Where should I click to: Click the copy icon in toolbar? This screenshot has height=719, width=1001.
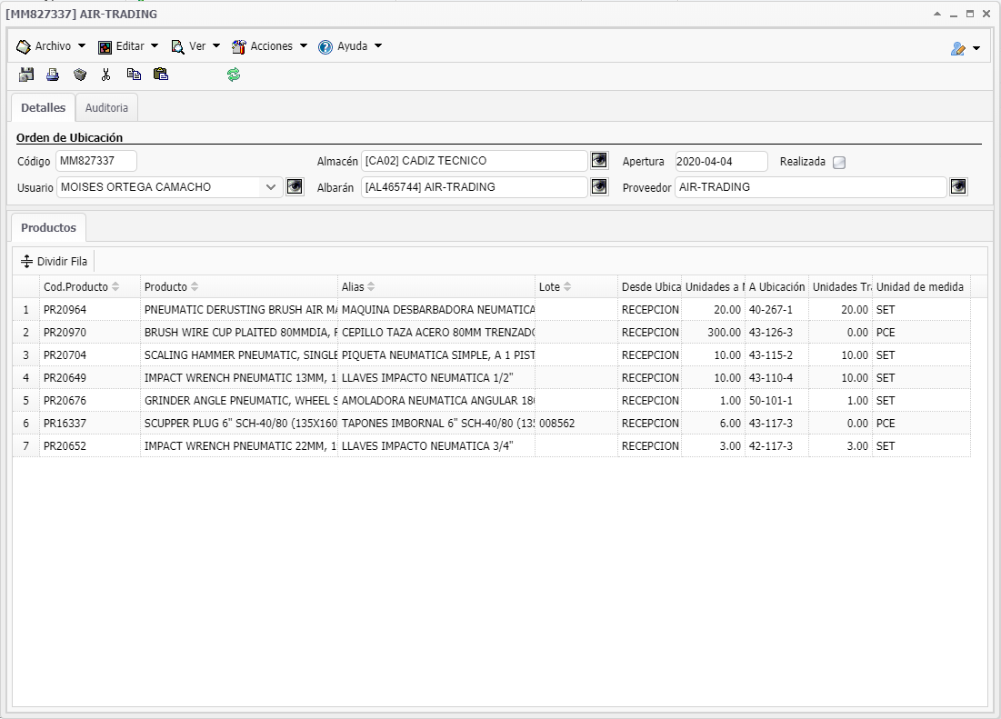click(x=134, y=75)
